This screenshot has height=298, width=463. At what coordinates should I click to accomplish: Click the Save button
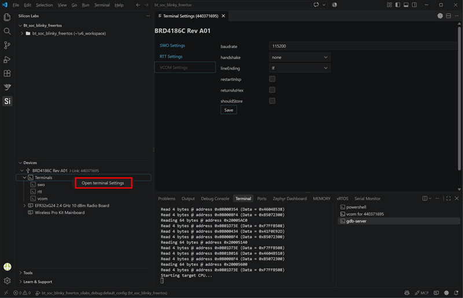pyautogui.click(x=229, y=110)
